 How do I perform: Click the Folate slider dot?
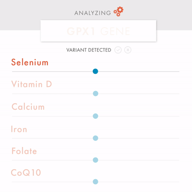96,160
